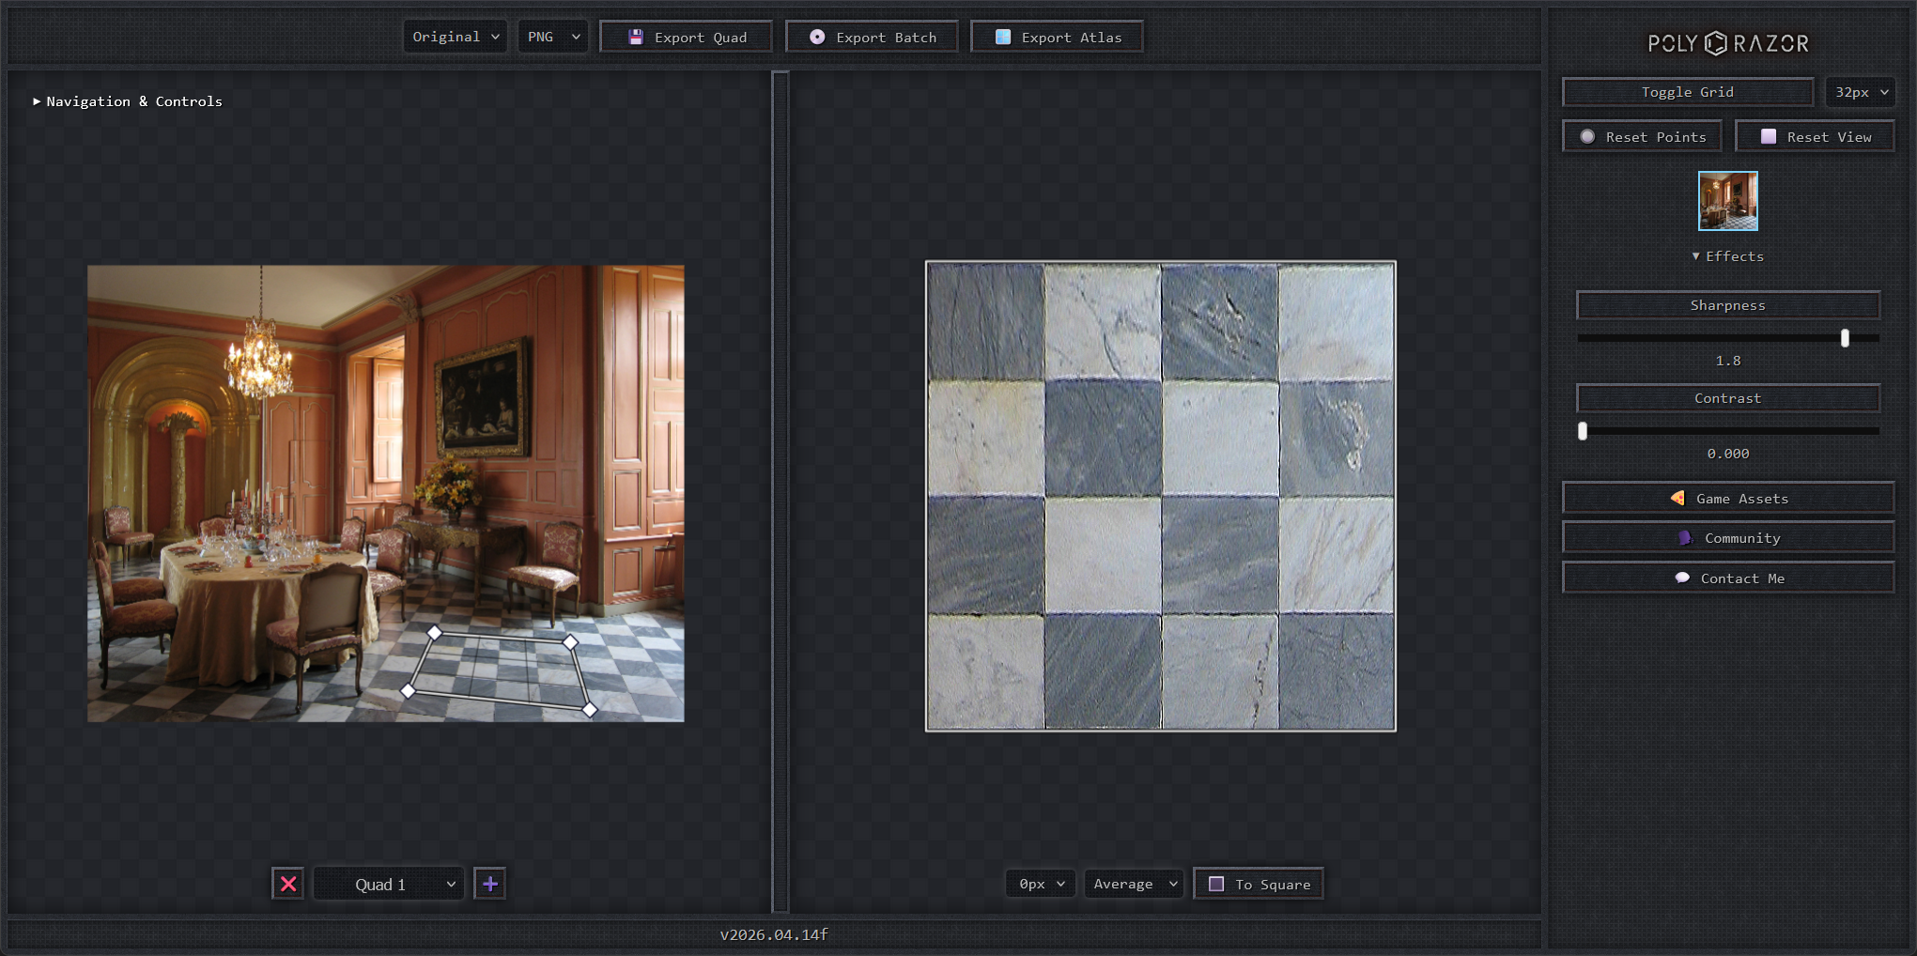The height and width of the screenshot is (956, 1917).
Task: Add a new quad with plus icon
Action: pyautogui.click(x=490, y=884)
